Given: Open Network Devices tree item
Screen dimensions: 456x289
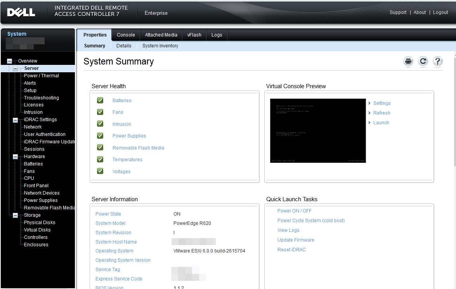Looking at the screenshot, I should (x=42, y=193).
